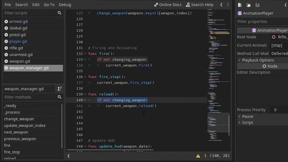
Task: Jump to fire_stop method in list
Action: click(12, 152)
